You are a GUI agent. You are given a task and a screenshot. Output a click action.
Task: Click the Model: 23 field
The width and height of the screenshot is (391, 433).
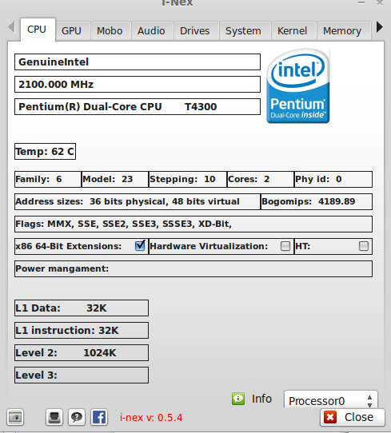[x=115, y=179]
